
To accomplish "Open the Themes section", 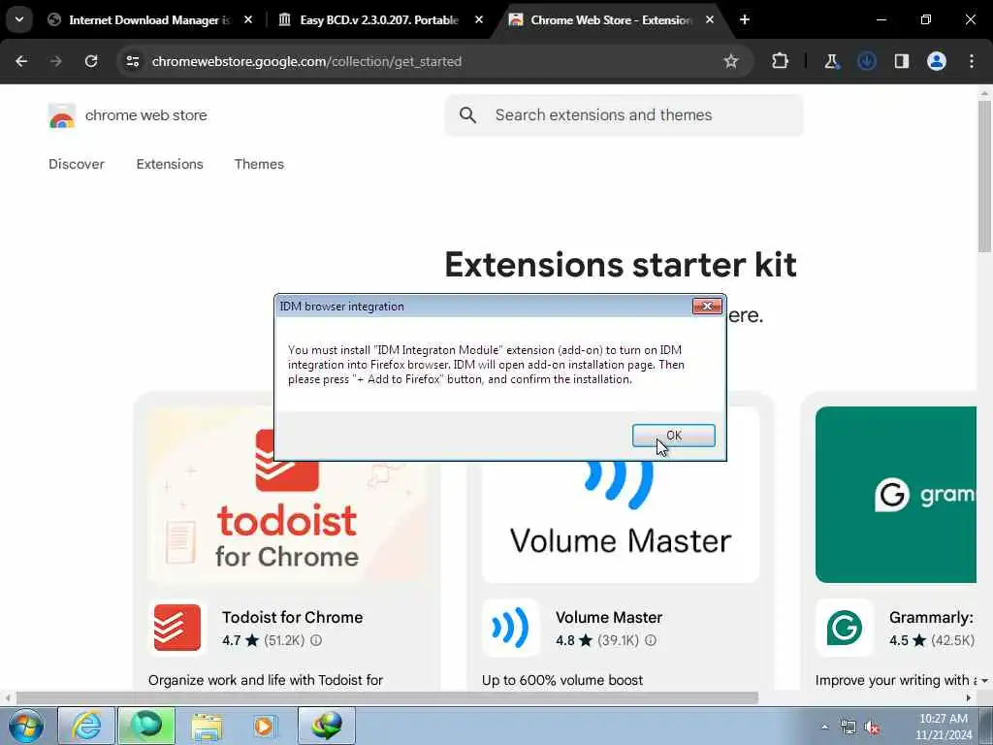I will pos(259,164).
